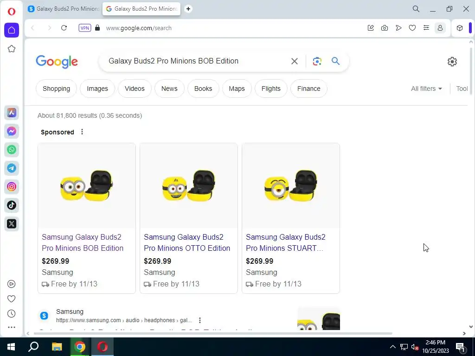
Task: Open Windows taskbar search
Action: 33,347
